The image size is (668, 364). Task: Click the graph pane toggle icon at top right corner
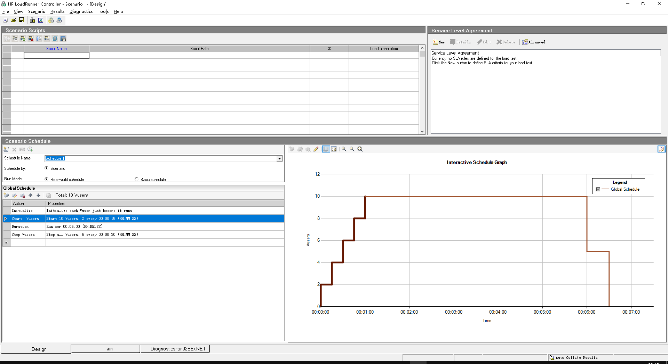coord(661,149)
